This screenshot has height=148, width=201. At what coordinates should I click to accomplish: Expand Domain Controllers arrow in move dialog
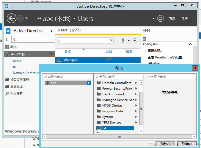coord(136,83)
